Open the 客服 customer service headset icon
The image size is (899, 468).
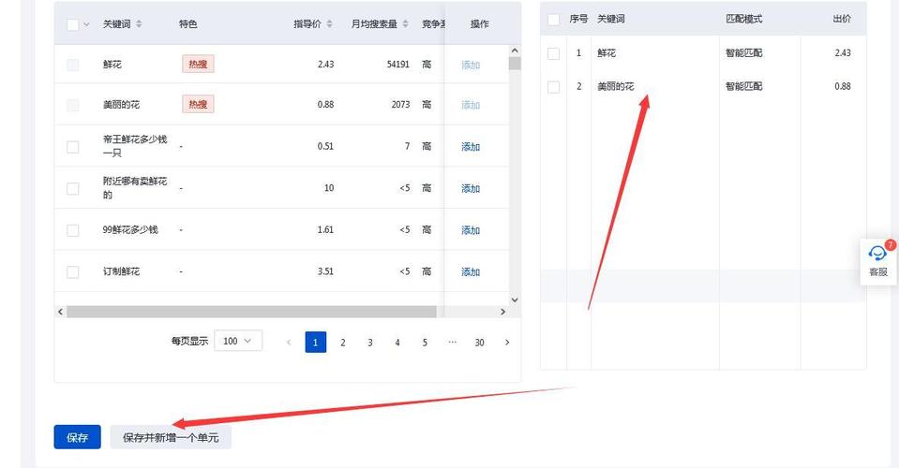point(877,254)
